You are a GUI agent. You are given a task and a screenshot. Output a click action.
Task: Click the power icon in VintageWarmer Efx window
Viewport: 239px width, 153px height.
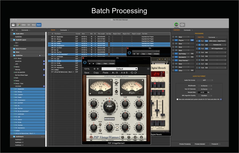85,62
